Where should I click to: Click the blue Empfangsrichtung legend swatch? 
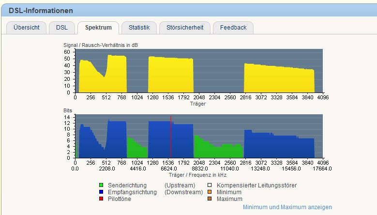[101, 192]
